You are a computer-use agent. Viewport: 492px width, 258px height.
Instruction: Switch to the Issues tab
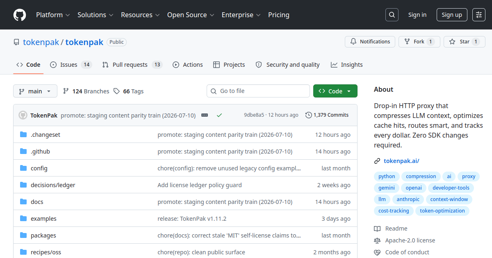(x=71, y=65)
